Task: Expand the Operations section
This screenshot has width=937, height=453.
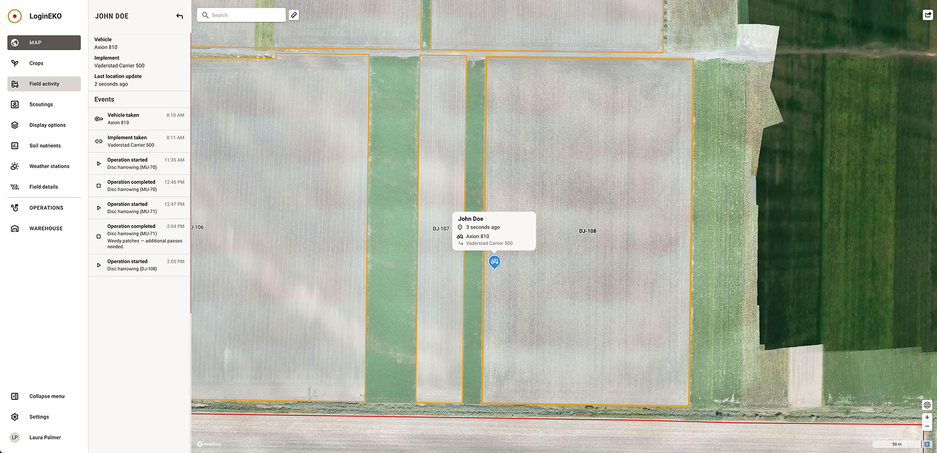Action: click(46, 208)
